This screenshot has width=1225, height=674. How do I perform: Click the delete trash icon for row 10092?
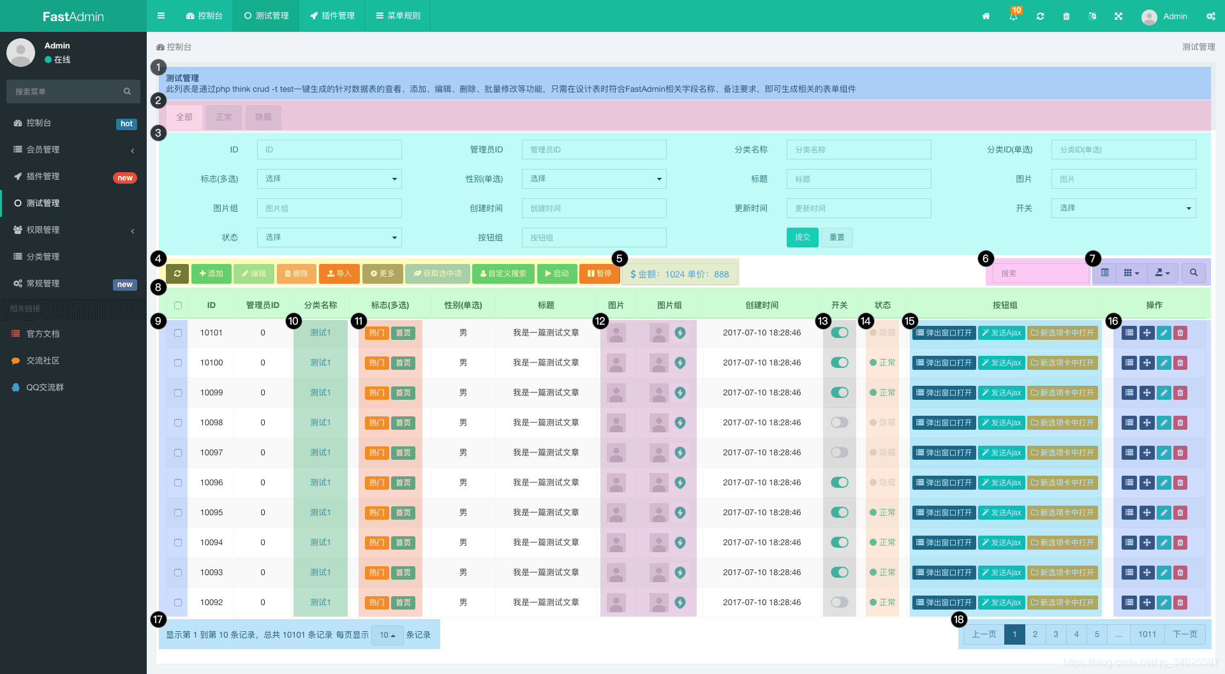(x=1180, y=603)
